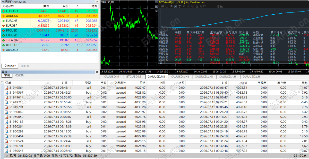Click the 合计 totals row in MTDriver table
Viewport: 309px width, 159px height.
pyautogui.click(x=234, y=62)
